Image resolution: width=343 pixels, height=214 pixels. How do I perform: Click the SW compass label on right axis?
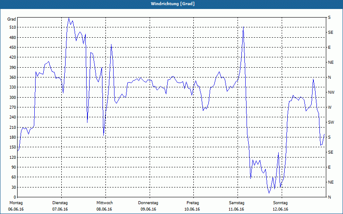331,122
